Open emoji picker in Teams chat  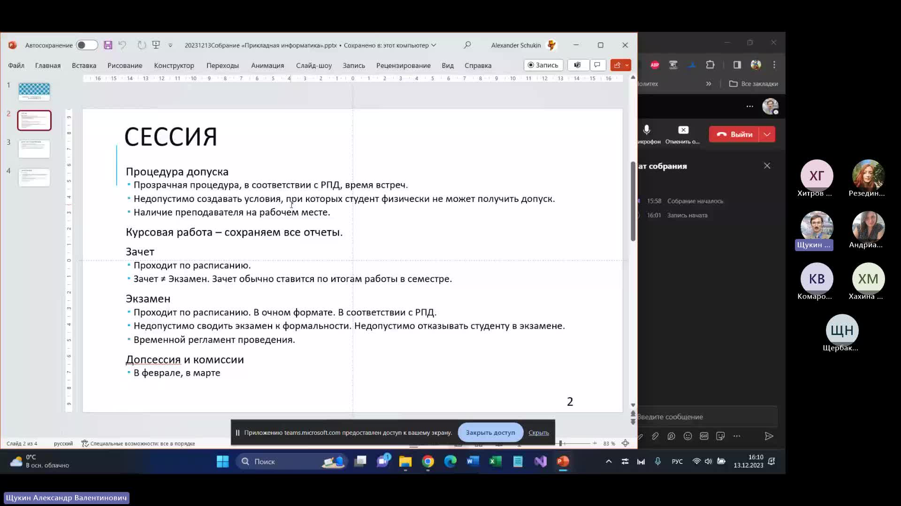(x=688, y=436)
